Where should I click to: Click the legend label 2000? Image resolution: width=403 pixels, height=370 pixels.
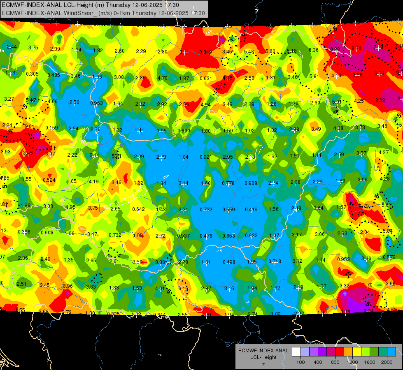tap(387, 362)
